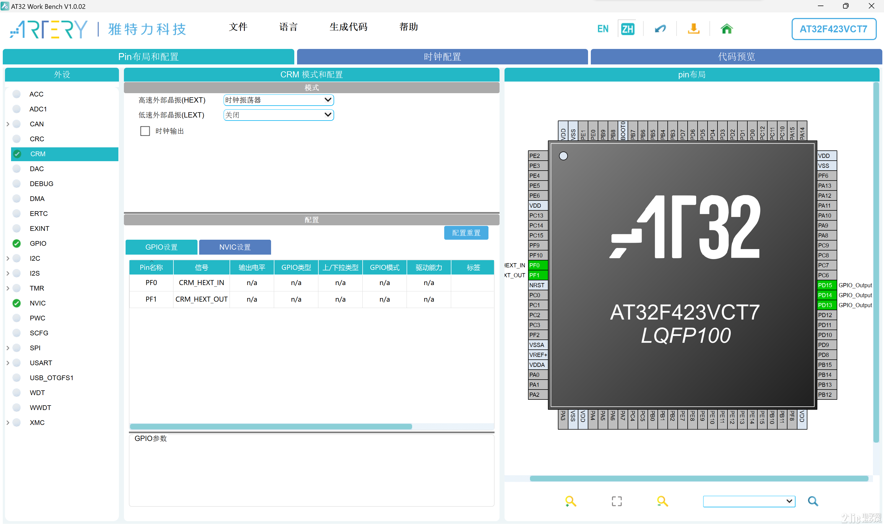Expand the I2C peripheral group

[x=8, y=258]
